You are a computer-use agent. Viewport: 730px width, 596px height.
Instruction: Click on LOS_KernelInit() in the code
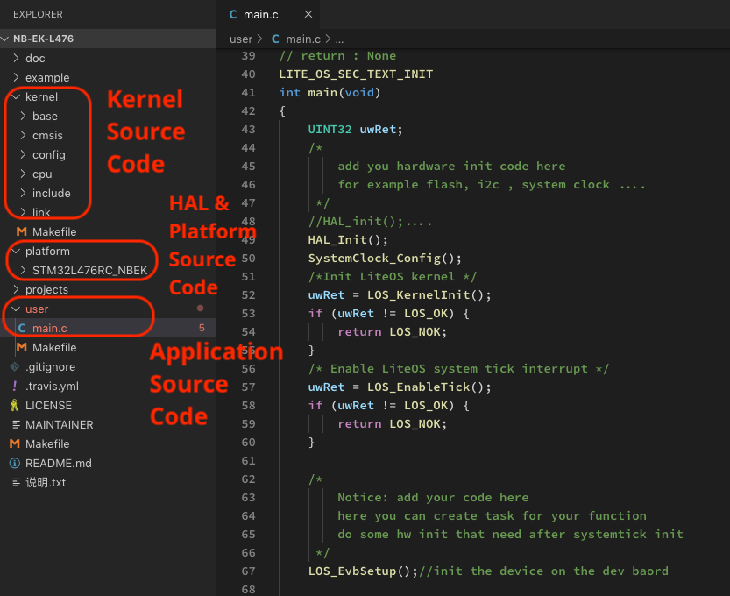[x=425, y=295]
